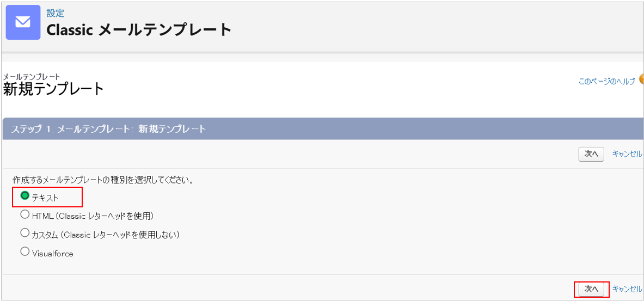Click the top 次へ button
Image resolution: width=644 pixels, height=301 pixels.
point(591,154)
